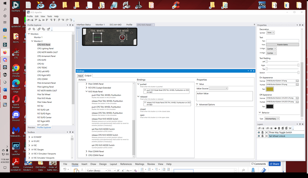Viewport: 308px width, 178px height.
Task: Click the Franklin Gothic font button
Action: click(x=282, y=45)
